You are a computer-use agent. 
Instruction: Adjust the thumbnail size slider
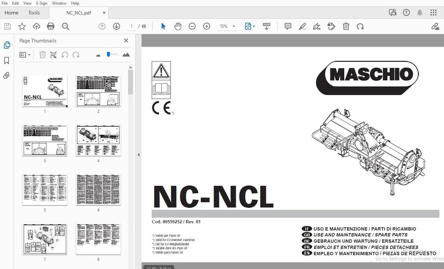[x=109, y=55]
